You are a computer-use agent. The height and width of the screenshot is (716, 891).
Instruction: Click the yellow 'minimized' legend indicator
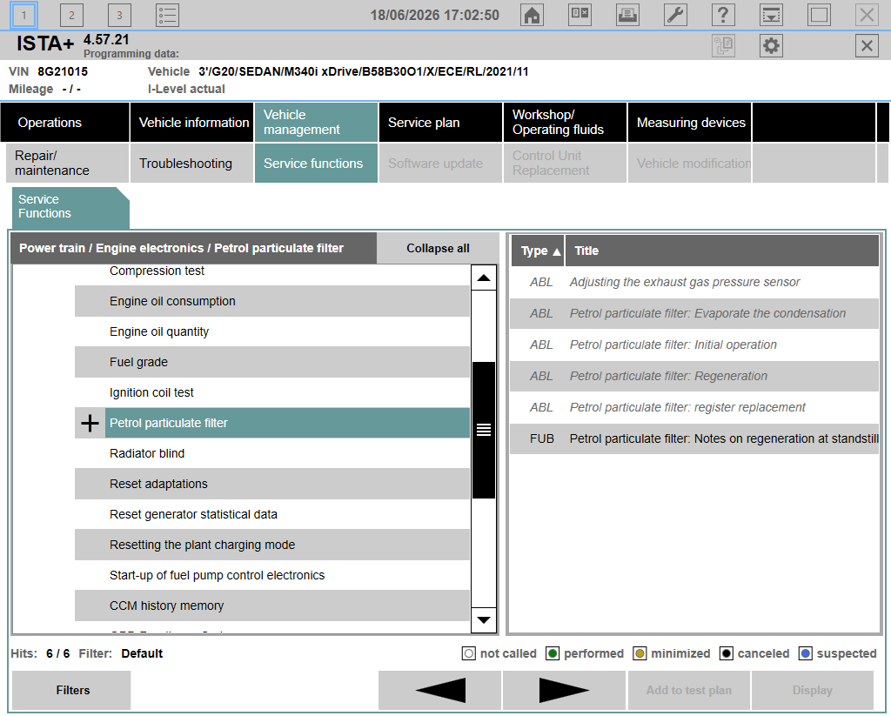(640, 654)
